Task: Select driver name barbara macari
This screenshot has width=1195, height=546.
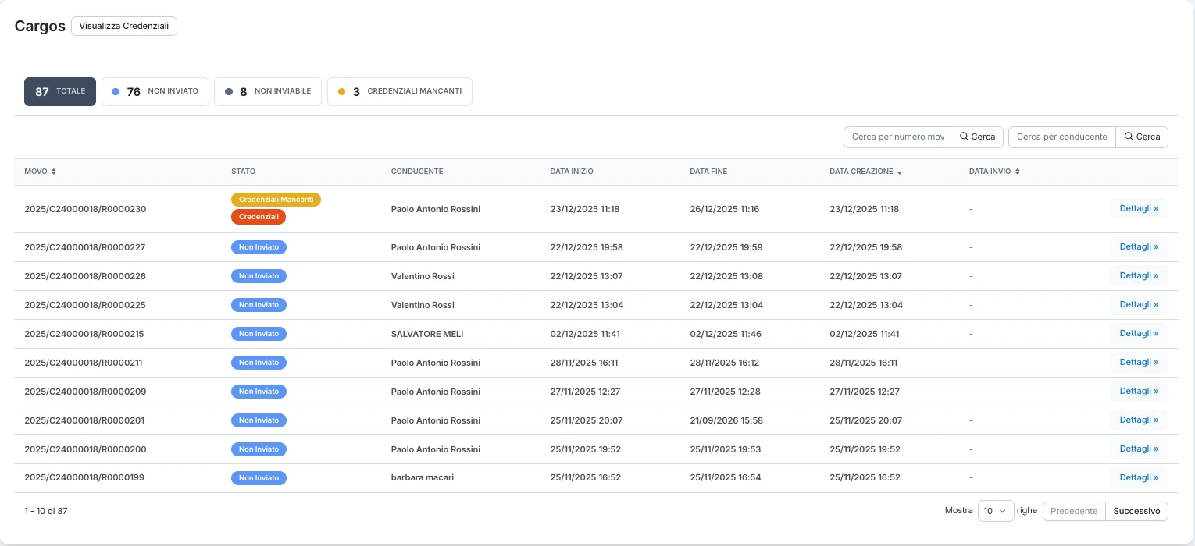Action: (423, 477)
